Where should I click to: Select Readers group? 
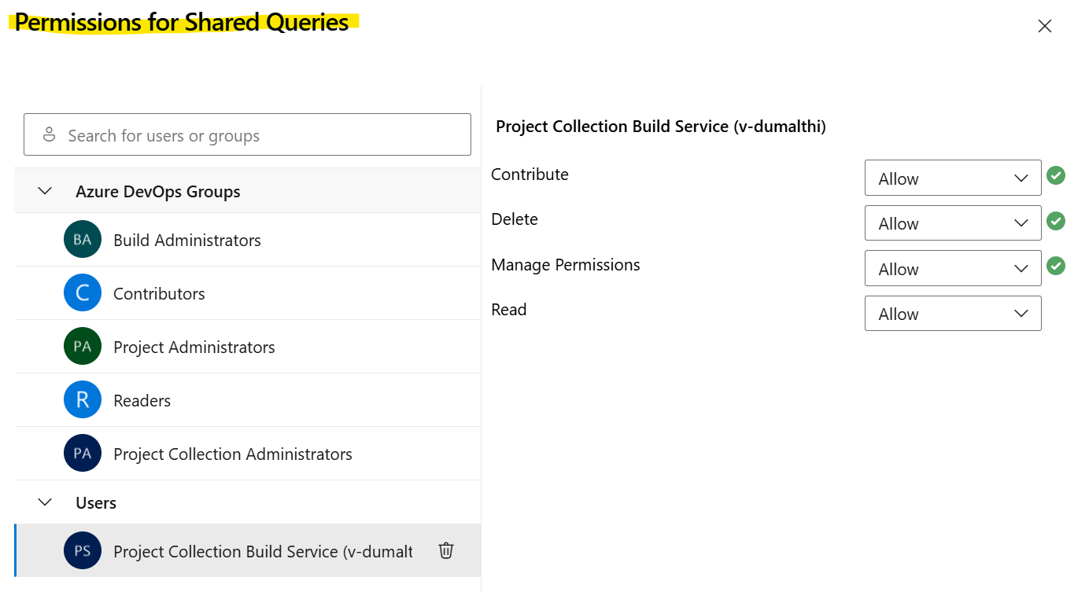click(x=248, y=400)
